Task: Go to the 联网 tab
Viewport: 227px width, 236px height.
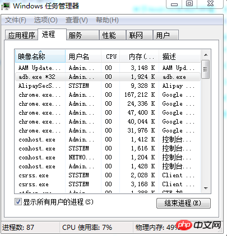Action: click(x=139, y=35)
